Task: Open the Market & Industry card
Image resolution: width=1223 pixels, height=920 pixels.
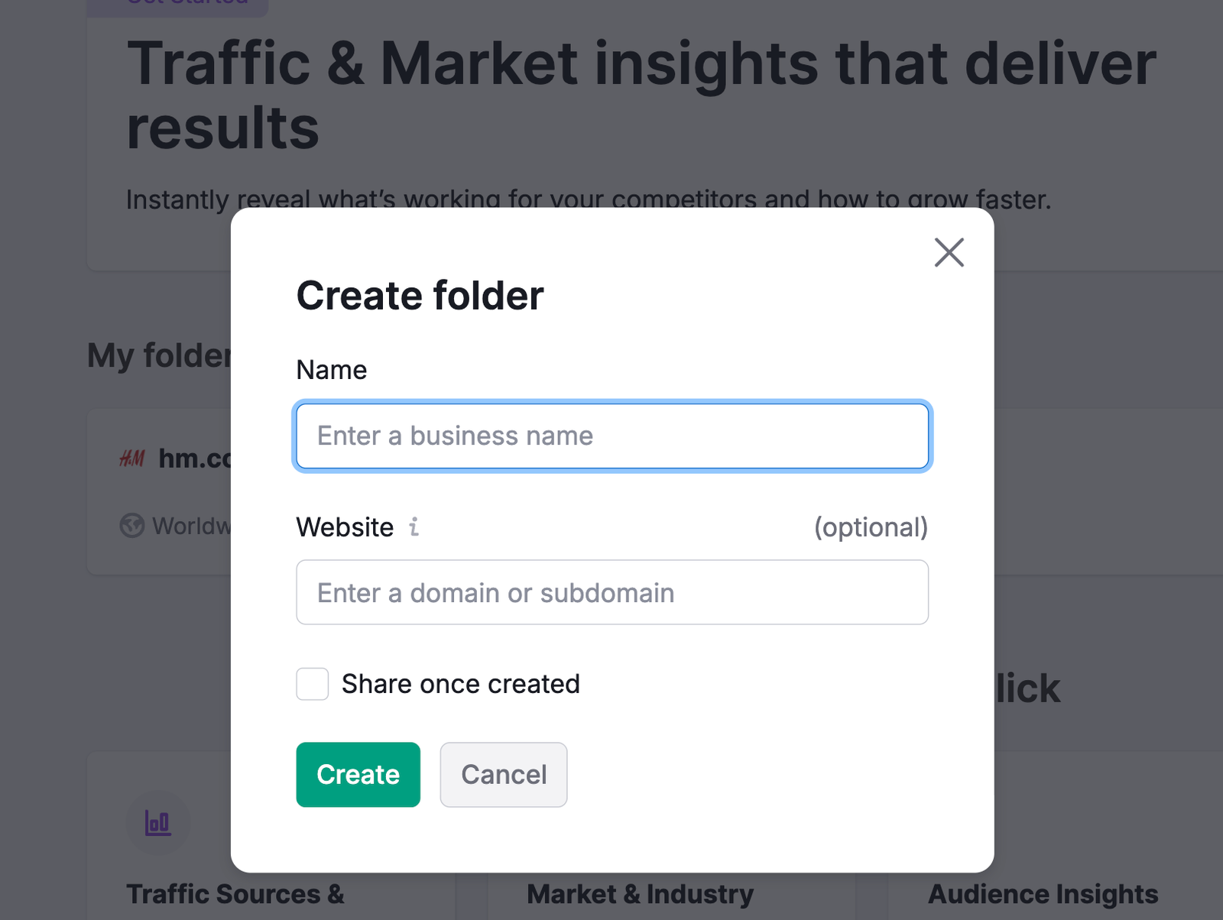Action: [639, 893]
